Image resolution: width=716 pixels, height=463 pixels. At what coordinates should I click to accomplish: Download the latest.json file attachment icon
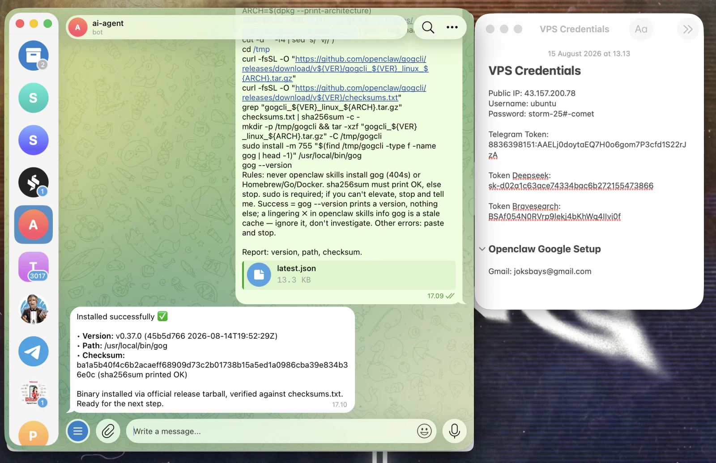click(x=259, y=275)
